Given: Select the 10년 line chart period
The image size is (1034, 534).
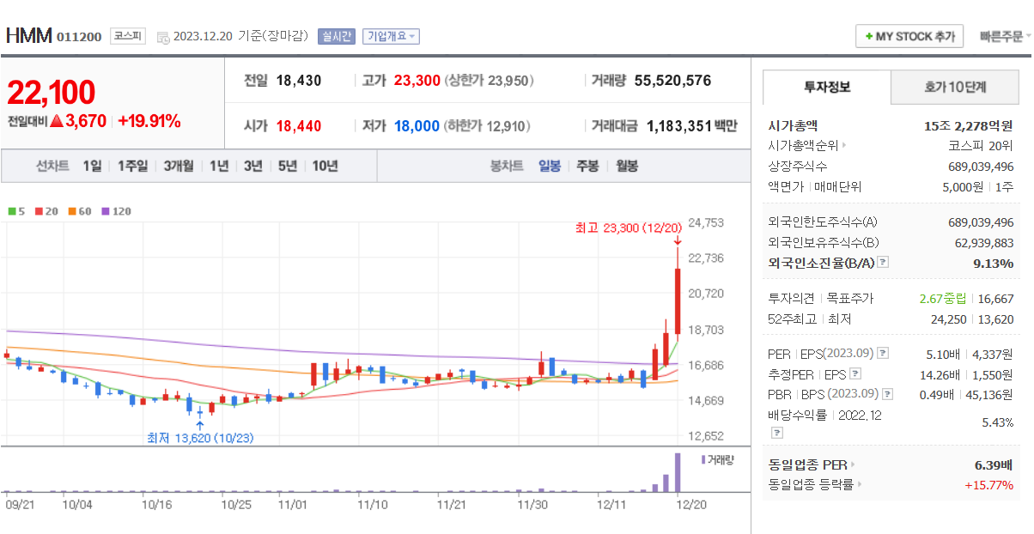Looking at the screenshot, I should 325,167.
